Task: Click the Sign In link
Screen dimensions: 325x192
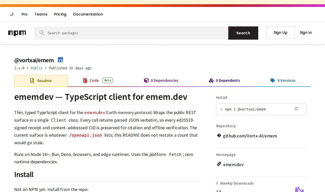Action: (306, 33)
